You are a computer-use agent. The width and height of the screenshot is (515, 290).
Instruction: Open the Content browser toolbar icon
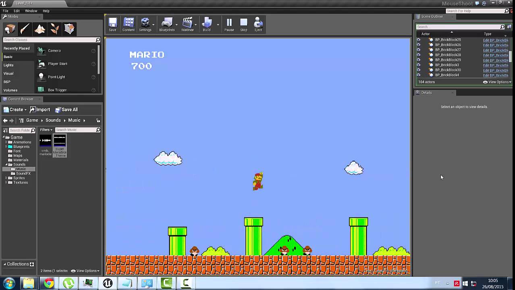tap(129, 24)
